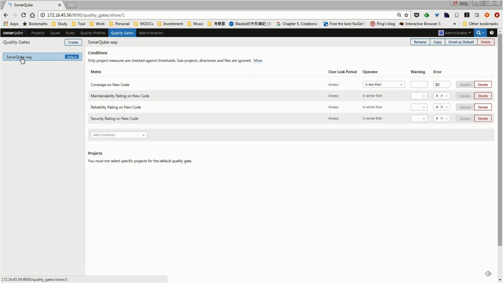Click the page vertical scrollbar

tap(500, 139)
